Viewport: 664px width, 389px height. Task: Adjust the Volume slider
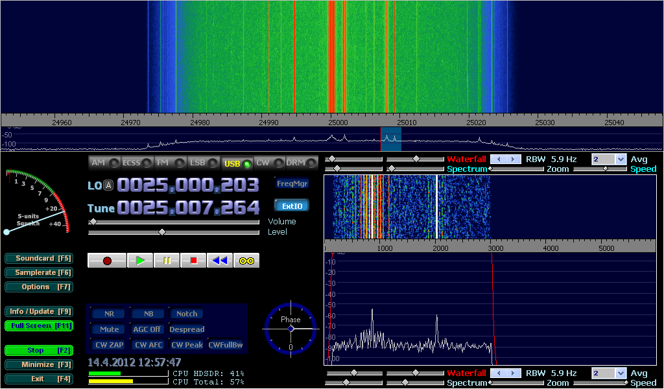pos(93,222)
